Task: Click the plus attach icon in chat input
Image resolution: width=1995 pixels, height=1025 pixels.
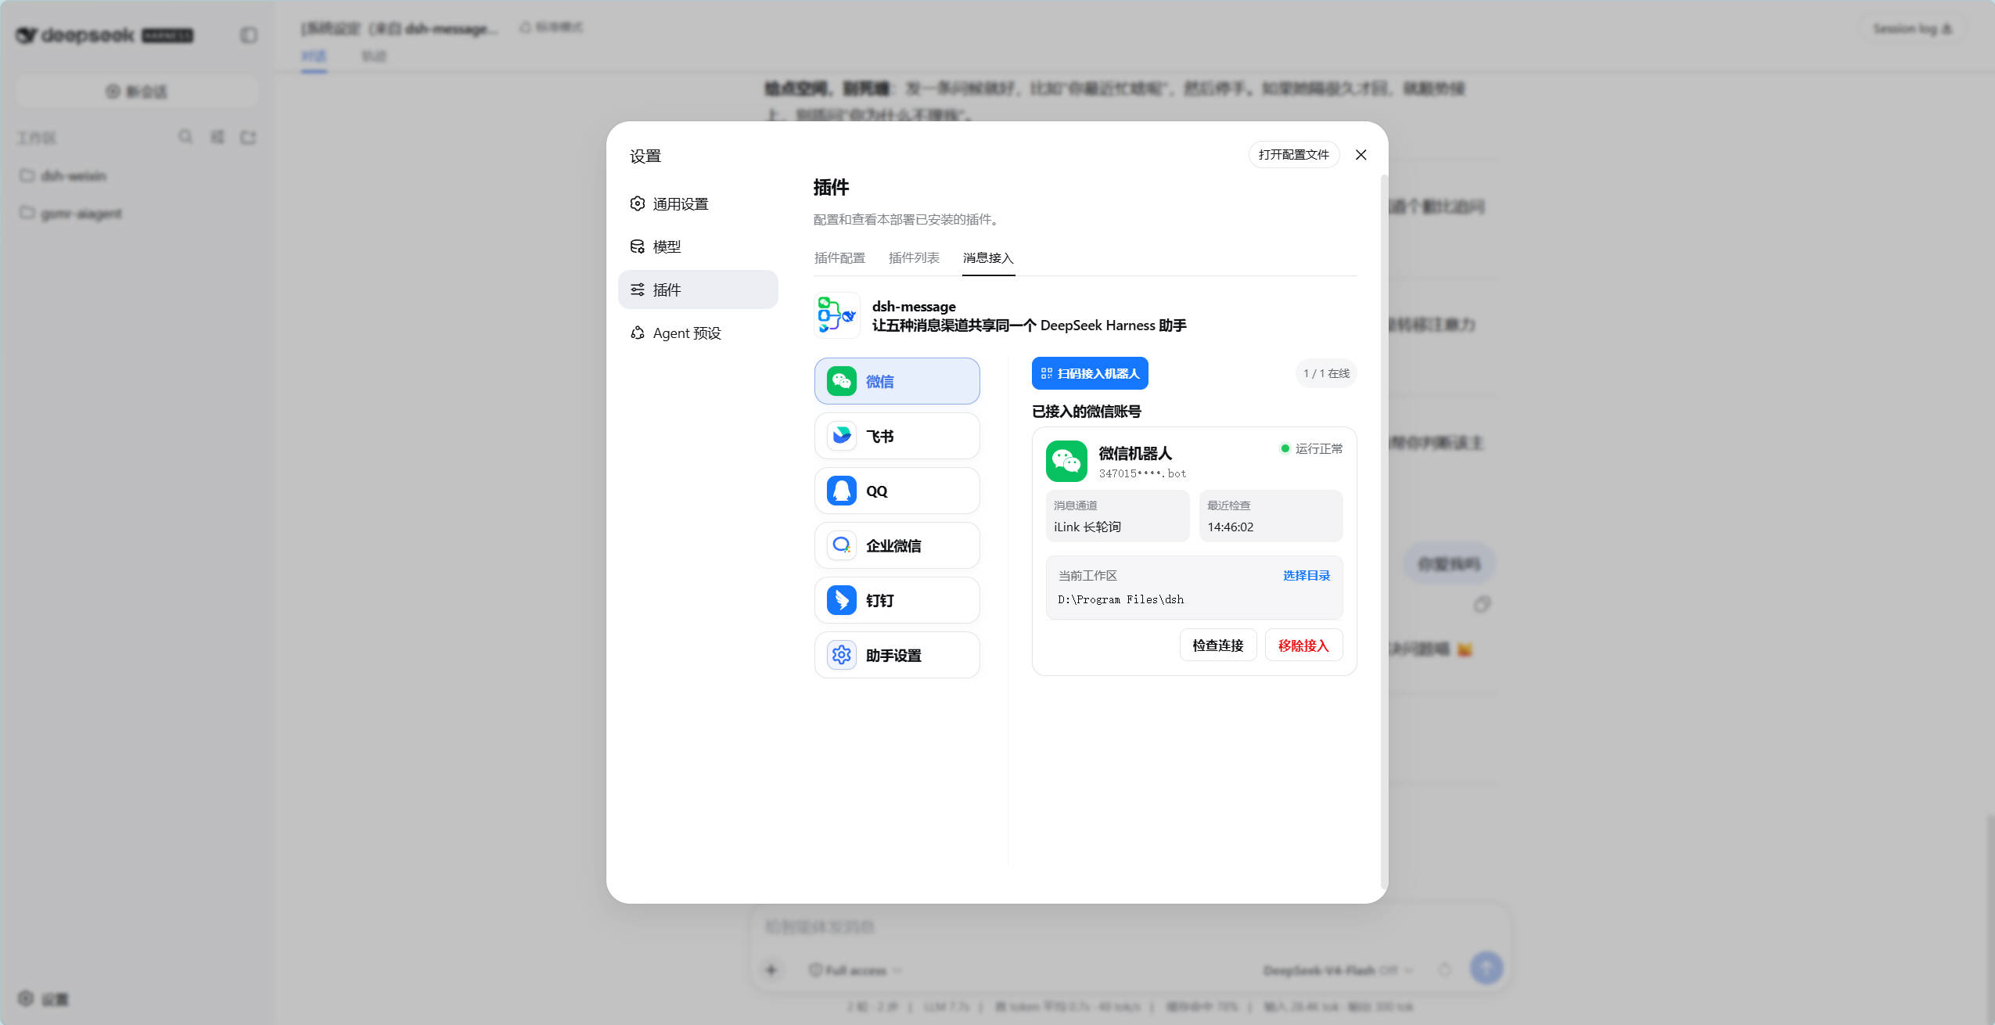Action: point(771,969)
